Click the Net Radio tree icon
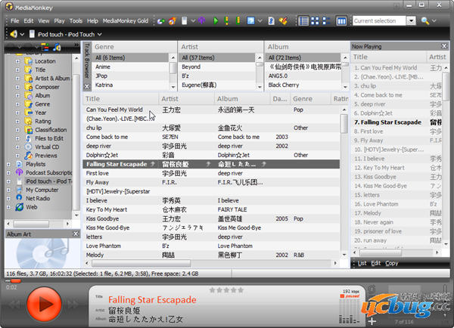The height and width of the screenshot is (328, 454). [19, 197]
